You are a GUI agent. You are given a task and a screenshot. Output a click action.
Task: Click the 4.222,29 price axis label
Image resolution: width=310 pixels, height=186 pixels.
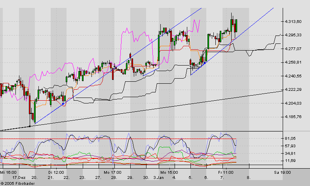pyautogui.click(x=293, y=90)
